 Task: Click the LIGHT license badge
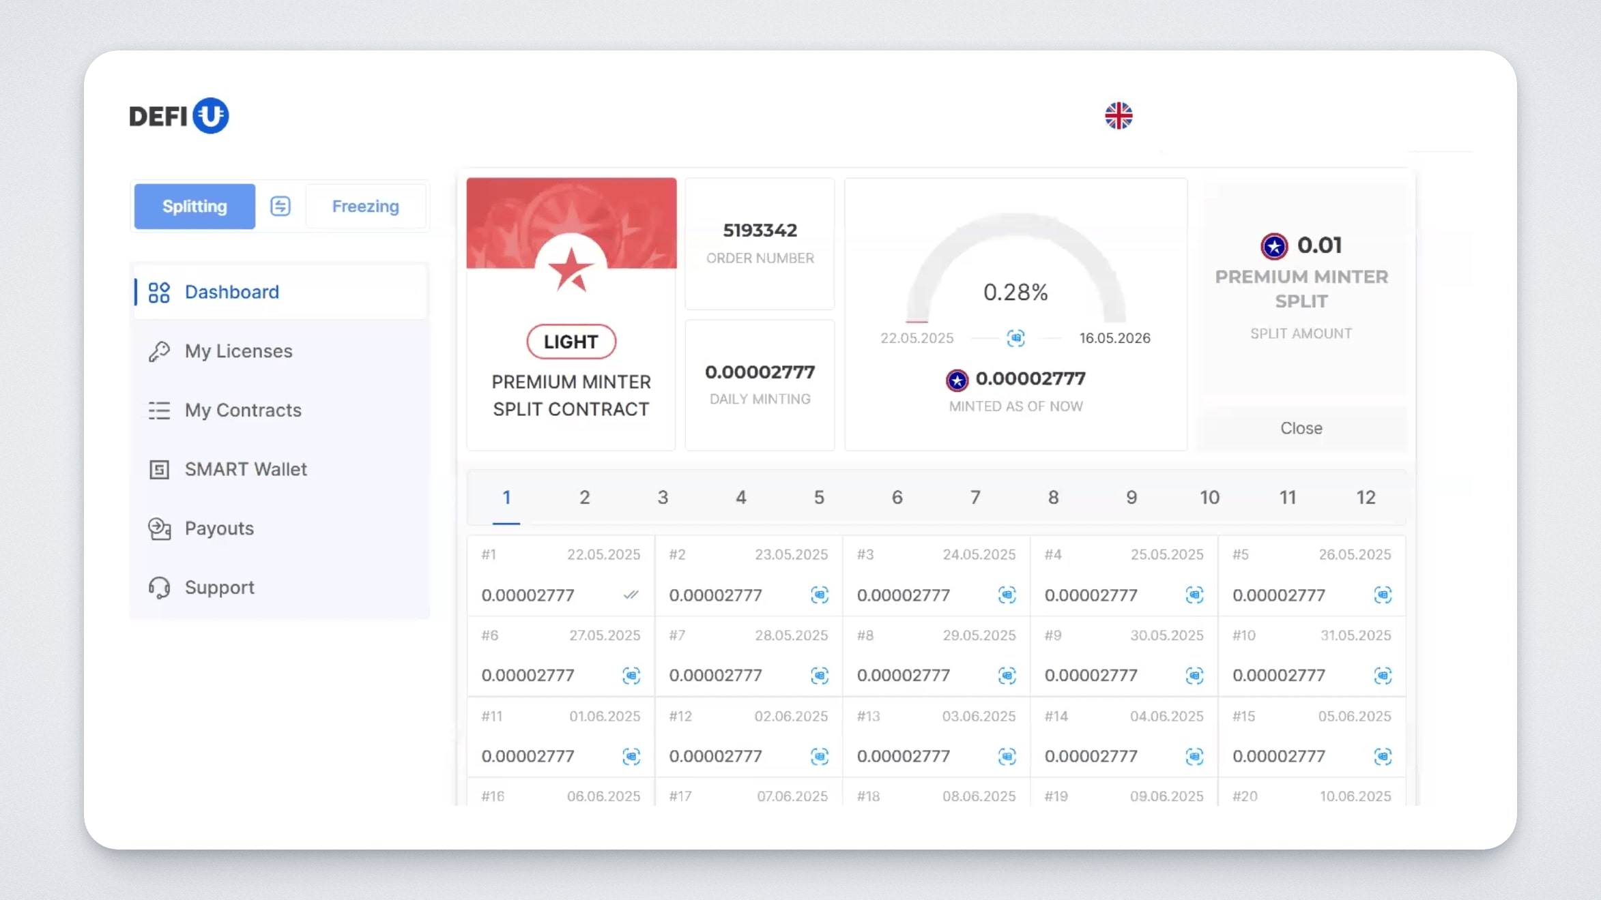tap(571, 342)
